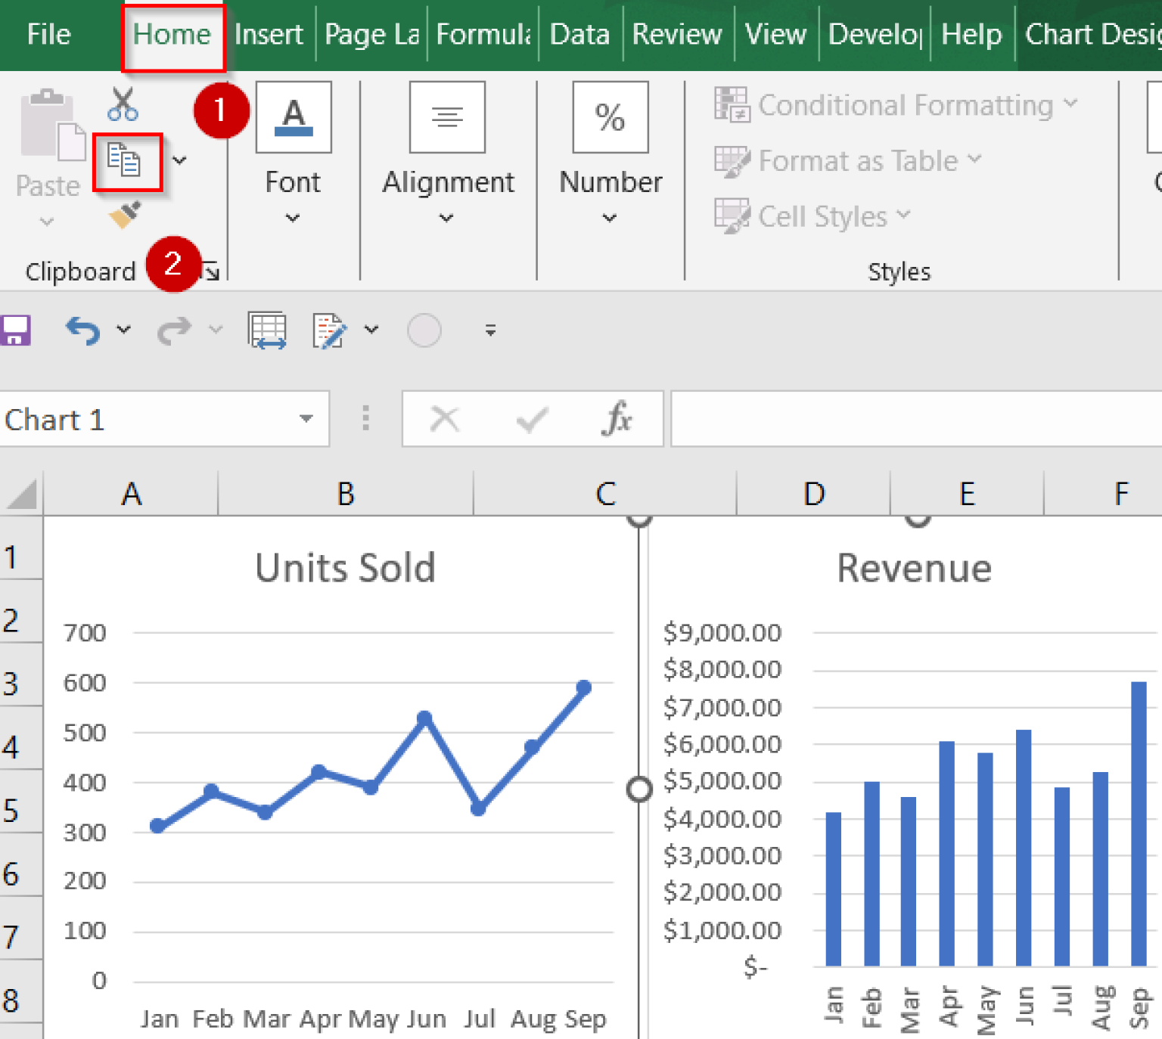Switch to the Insert ribbon tab
Screen dimensions: 1162x1039
[268, 34]
